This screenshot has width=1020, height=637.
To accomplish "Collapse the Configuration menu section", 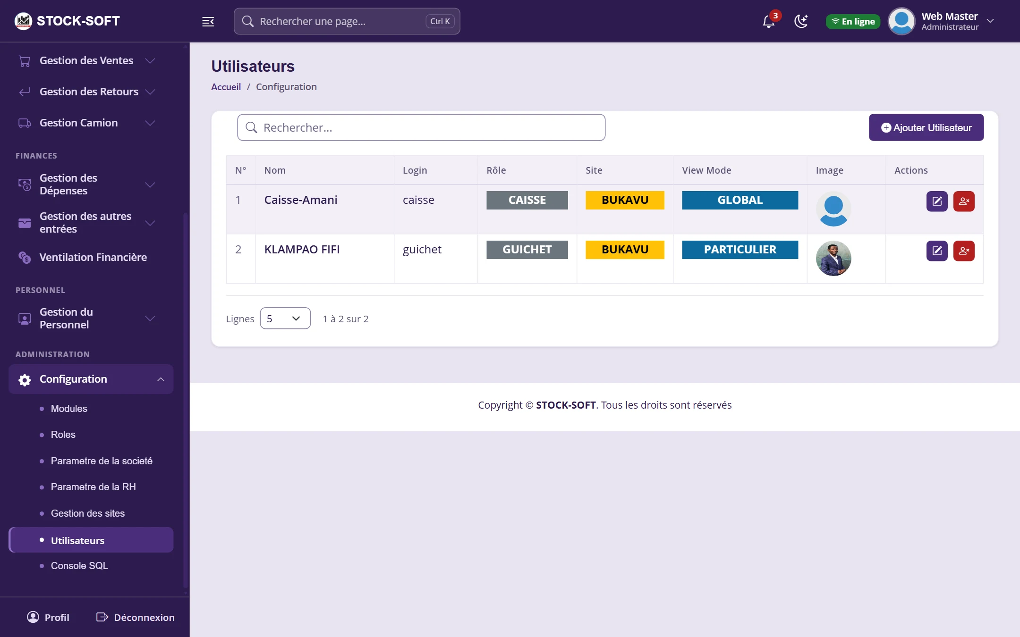I will click(91, 379).
